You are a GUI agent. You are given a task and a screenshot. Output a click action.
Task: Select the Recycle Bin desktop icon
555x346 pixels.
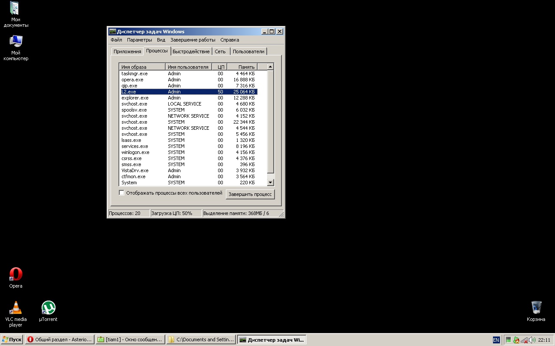(x=536, y=311)
